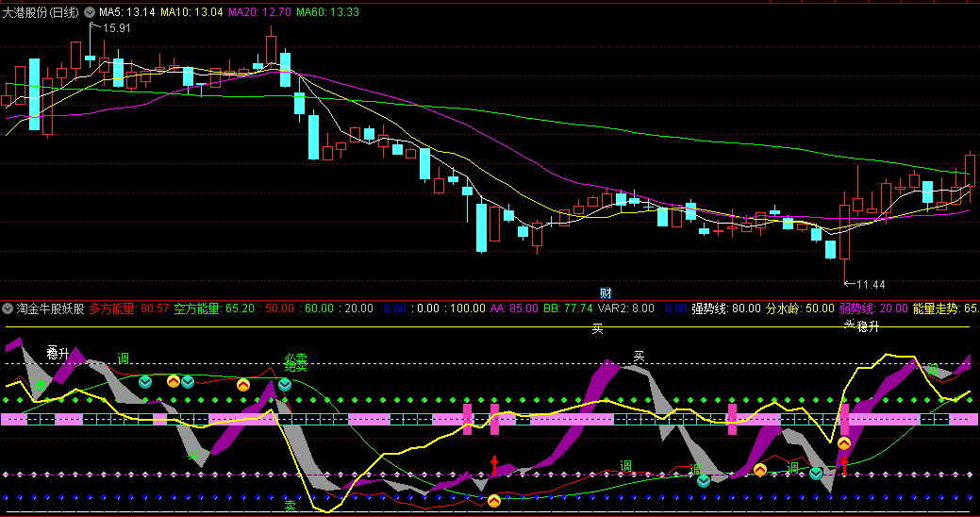
Task: Click the yellow : 100.00 indicator value
Action: (465, 309)
